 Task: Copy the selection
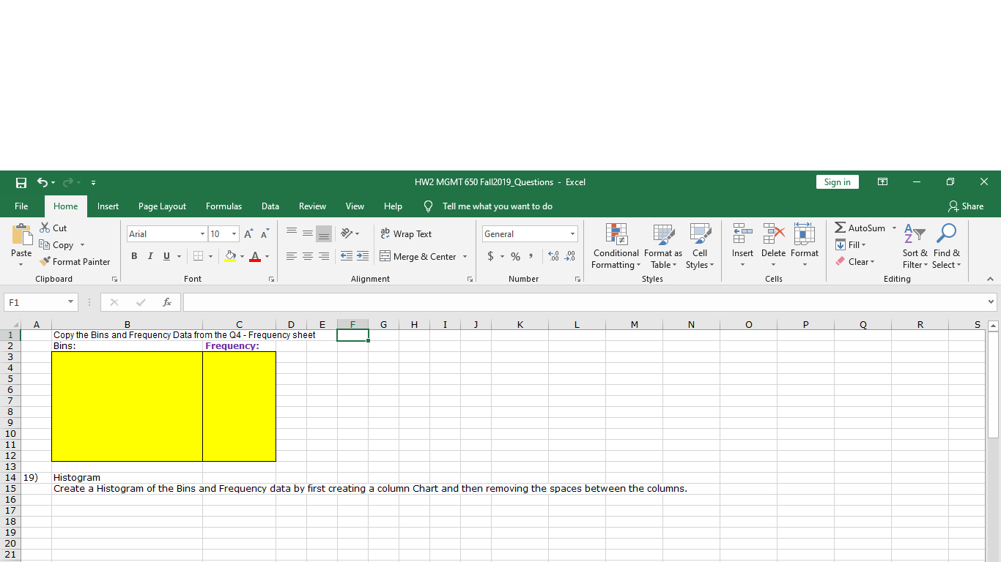[x=56, y=245]
